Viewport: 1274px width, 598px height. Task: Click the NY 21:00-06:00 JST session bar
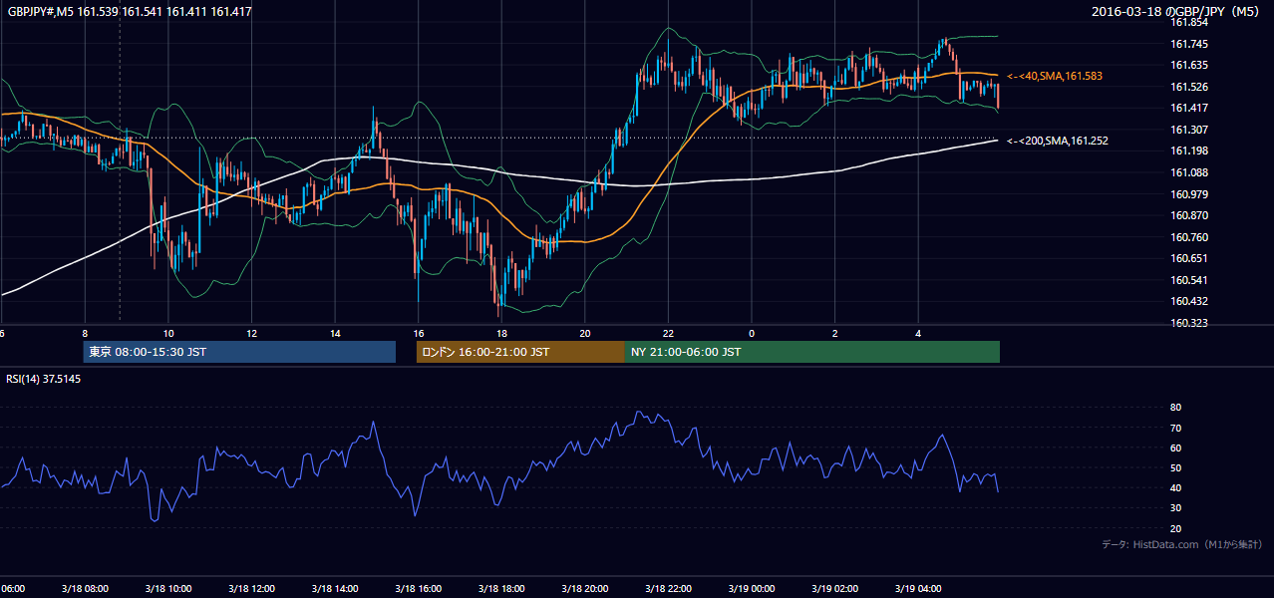pos(812,352)
